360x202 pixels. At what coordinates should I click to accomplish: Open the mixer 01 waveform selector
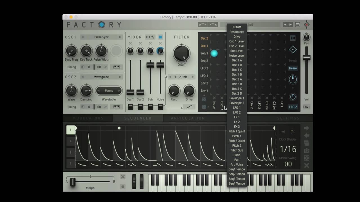[x=150, y=37]
